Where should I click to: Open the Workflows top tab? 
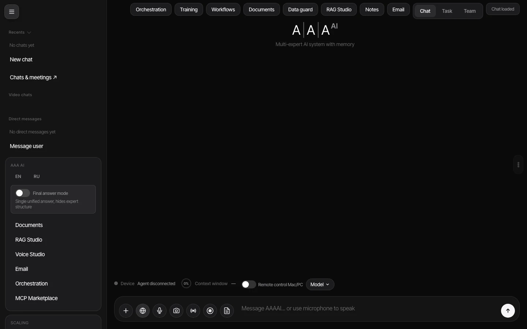pos(223,10)
